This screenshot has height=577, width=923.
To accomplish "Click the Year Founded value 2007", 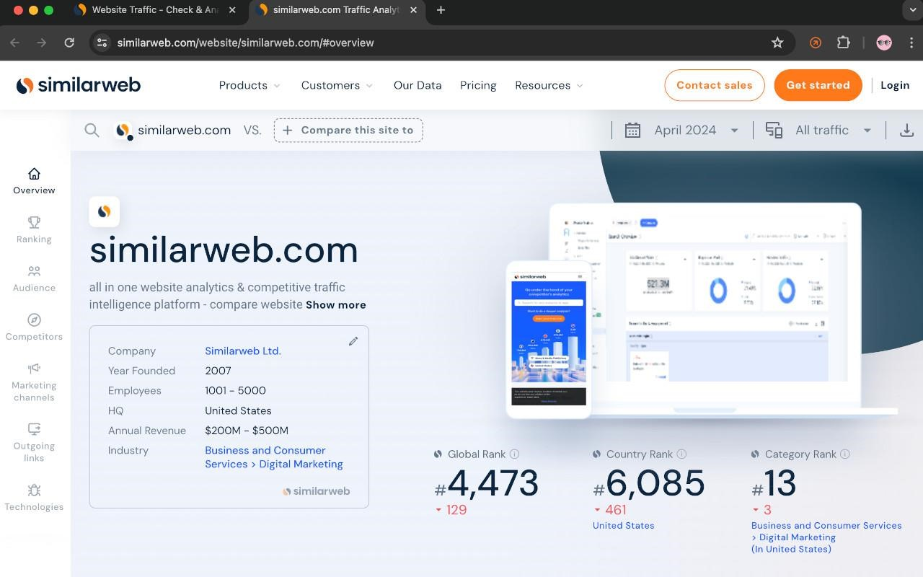I will (x=218, y=371).
